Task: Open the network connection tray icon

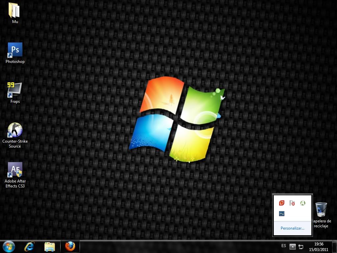Action: click(301, 247)
